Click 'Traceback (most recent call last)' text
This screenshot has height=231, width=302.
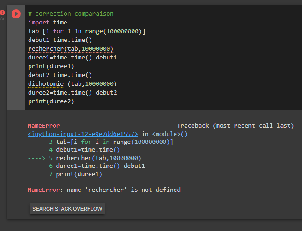(235, 125)
